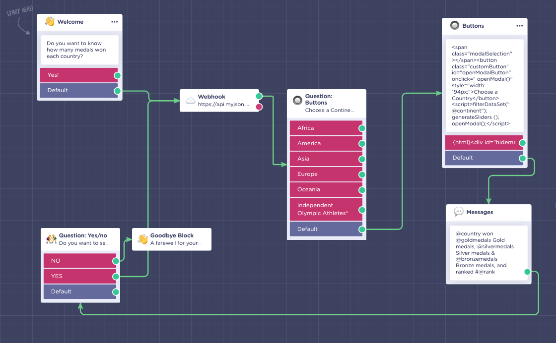Open the Buttons block's three-dot menu
Viewport: 556px width, 343px height.
pyautogui.click(x=519, y=26)
